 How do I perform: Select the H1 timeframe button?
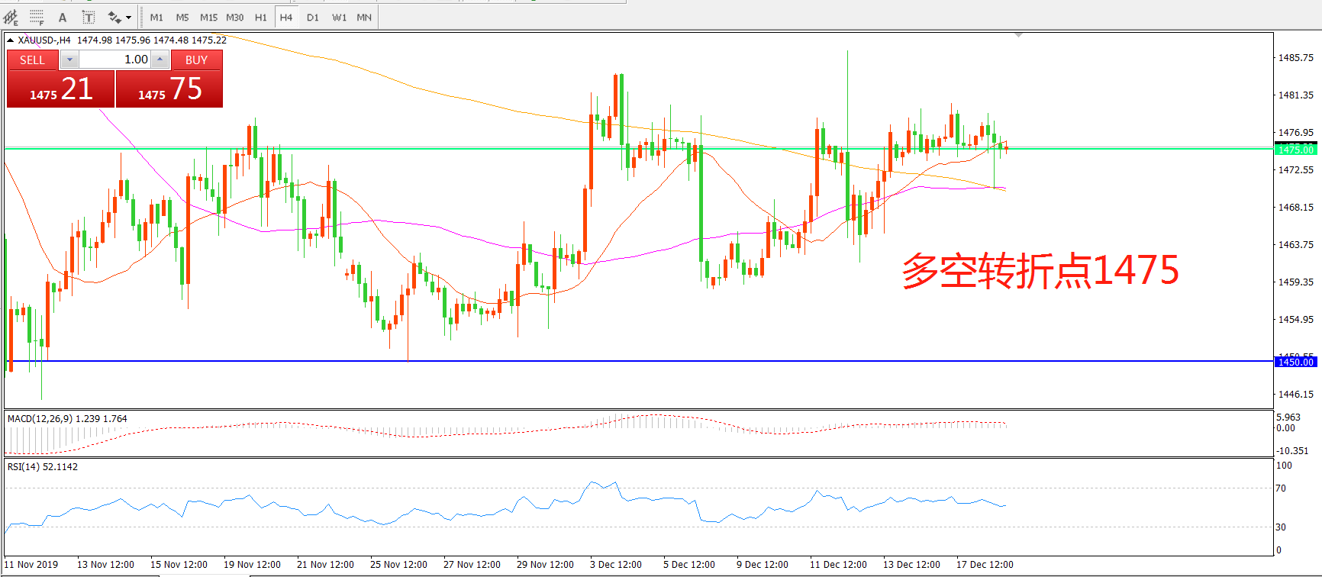tap(261, 17)
